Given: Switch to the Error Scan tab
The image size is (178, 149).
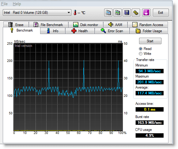Looking at the screenshot, I should 112,31.
